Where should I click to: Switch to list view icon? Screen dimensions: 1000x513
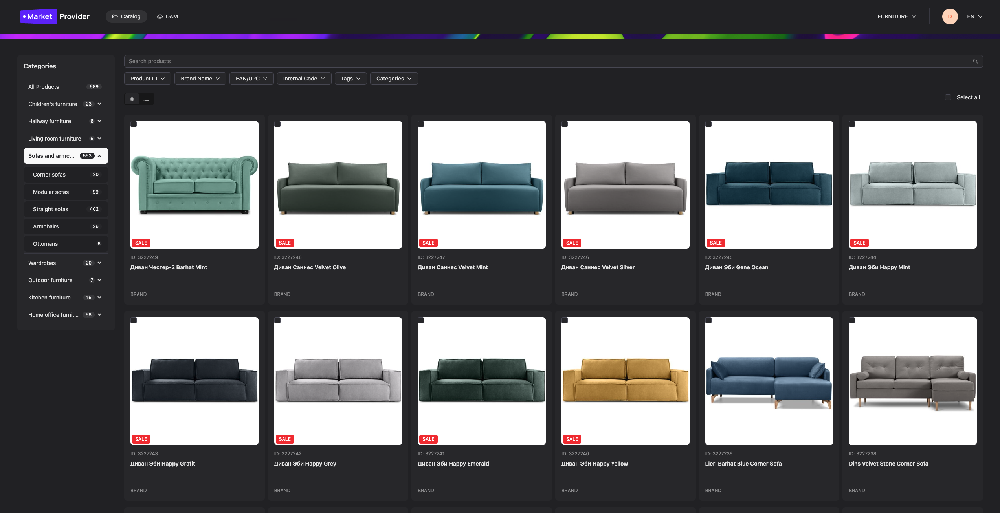pyautogui.click(x=146, y=99)
